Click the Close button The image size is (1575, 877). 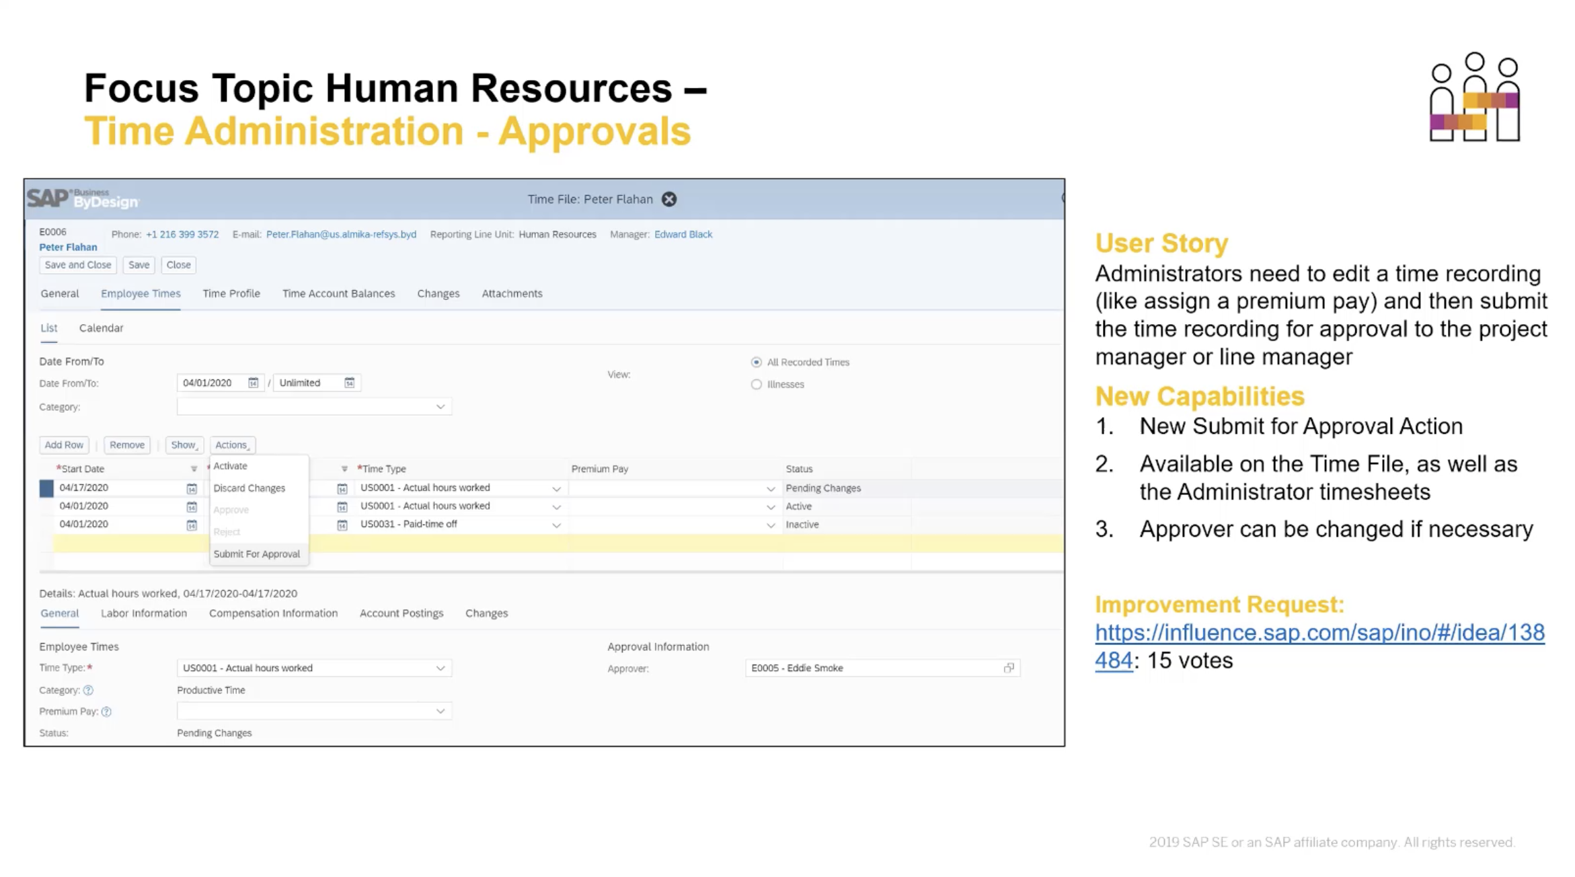click(x=178, y=265)
